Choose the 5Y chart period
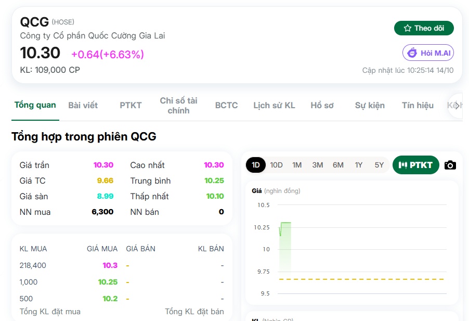Image resolution: width=469 pixels, height=321 pixels. (379, 165)
